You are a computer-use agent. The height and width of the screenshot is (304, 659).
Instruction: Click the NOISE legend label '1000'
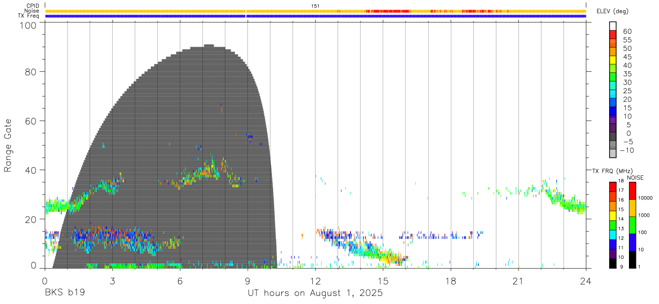[645, 215]
